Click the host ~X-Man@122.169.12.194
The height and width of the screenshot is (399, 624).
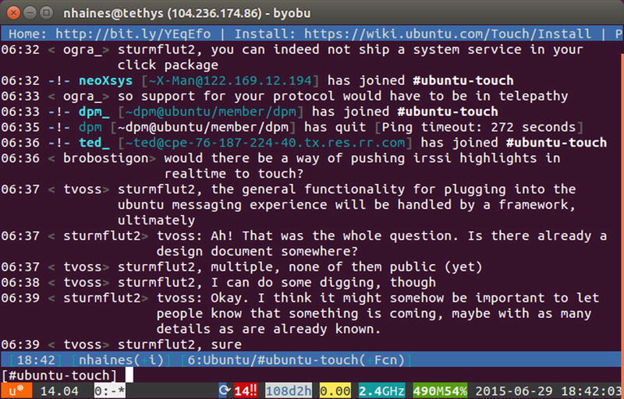pos(230,80)
